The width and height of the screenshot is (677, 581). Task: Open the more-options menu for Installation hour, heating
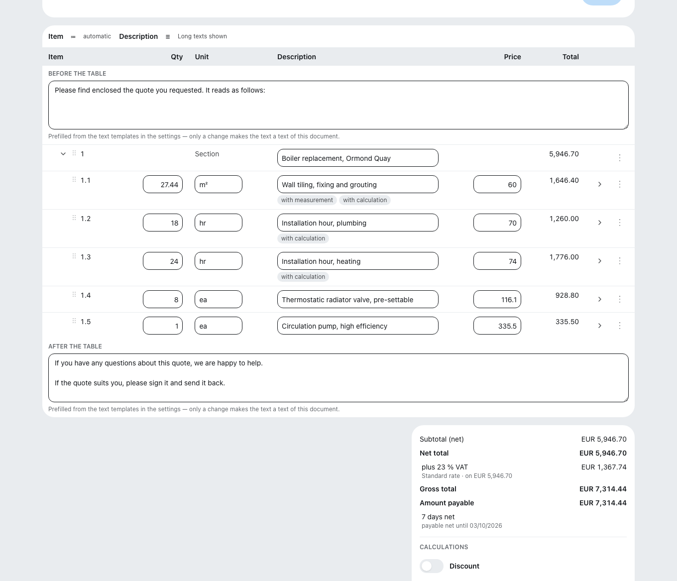click(x=620, y=261)
